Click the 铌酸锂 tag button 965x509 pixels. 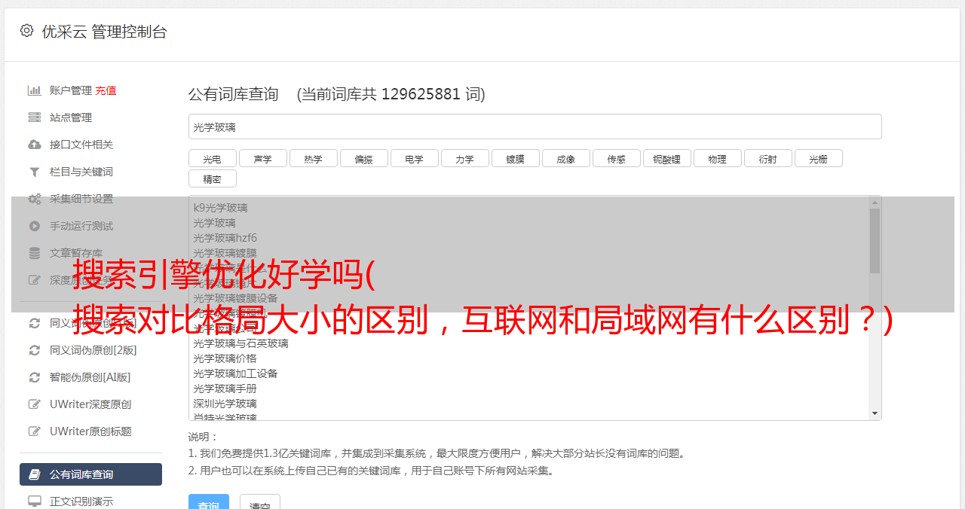(x=666, y=158)
